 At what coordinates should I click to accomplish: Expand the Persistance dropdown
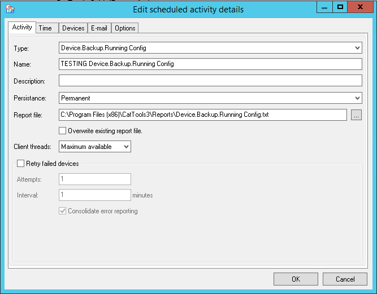pos(357,98)
